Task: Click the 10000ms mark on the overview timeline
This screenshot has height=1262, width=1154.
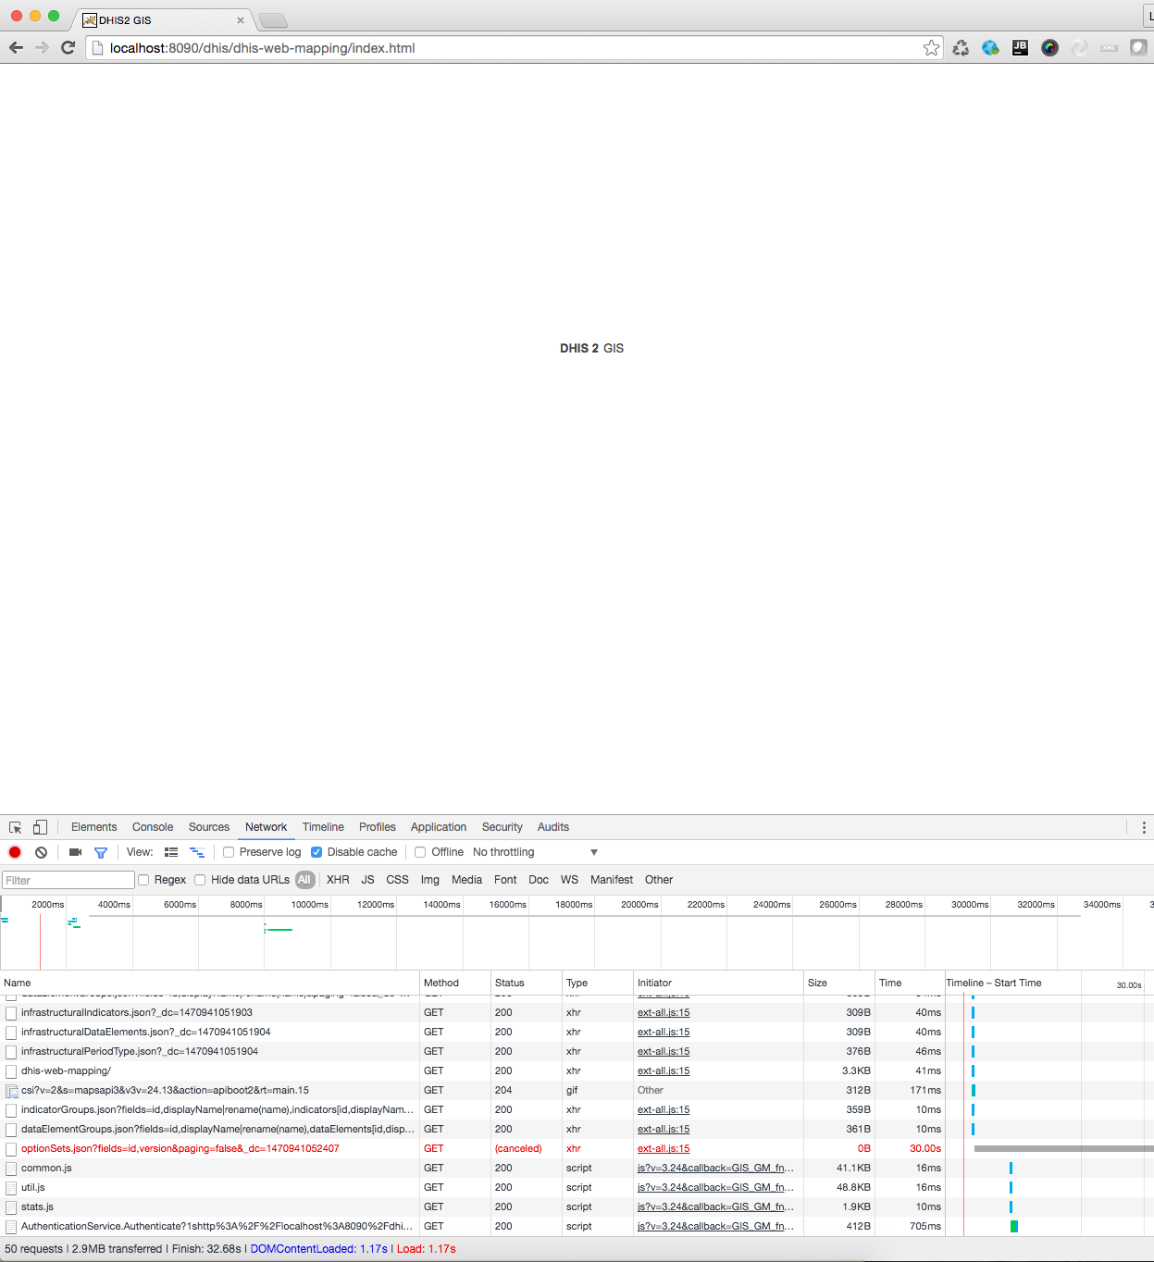Action: tap(309, 904)
